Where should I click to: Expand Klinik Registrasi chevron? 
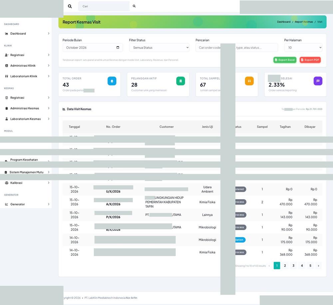click(49, 55)
